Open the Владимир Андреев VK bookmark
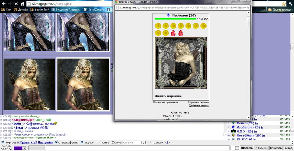294x151 pixels. (66, 10)
